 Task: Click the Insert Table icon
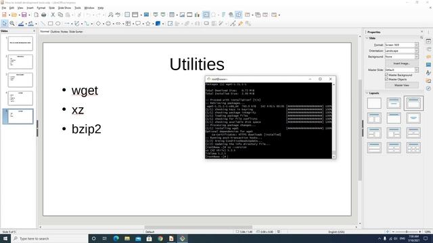(x=172, y=15)
